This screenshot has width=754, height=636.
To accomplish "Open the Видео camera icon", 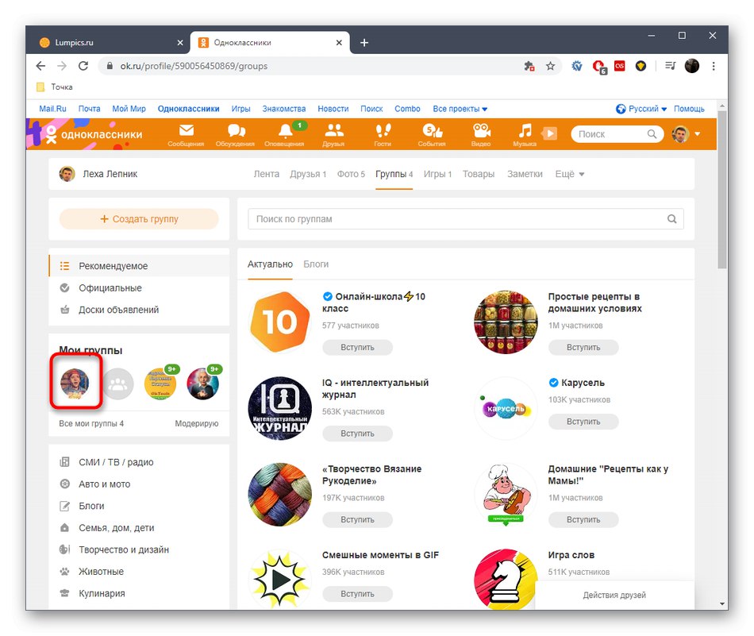I will pos(481,132).
